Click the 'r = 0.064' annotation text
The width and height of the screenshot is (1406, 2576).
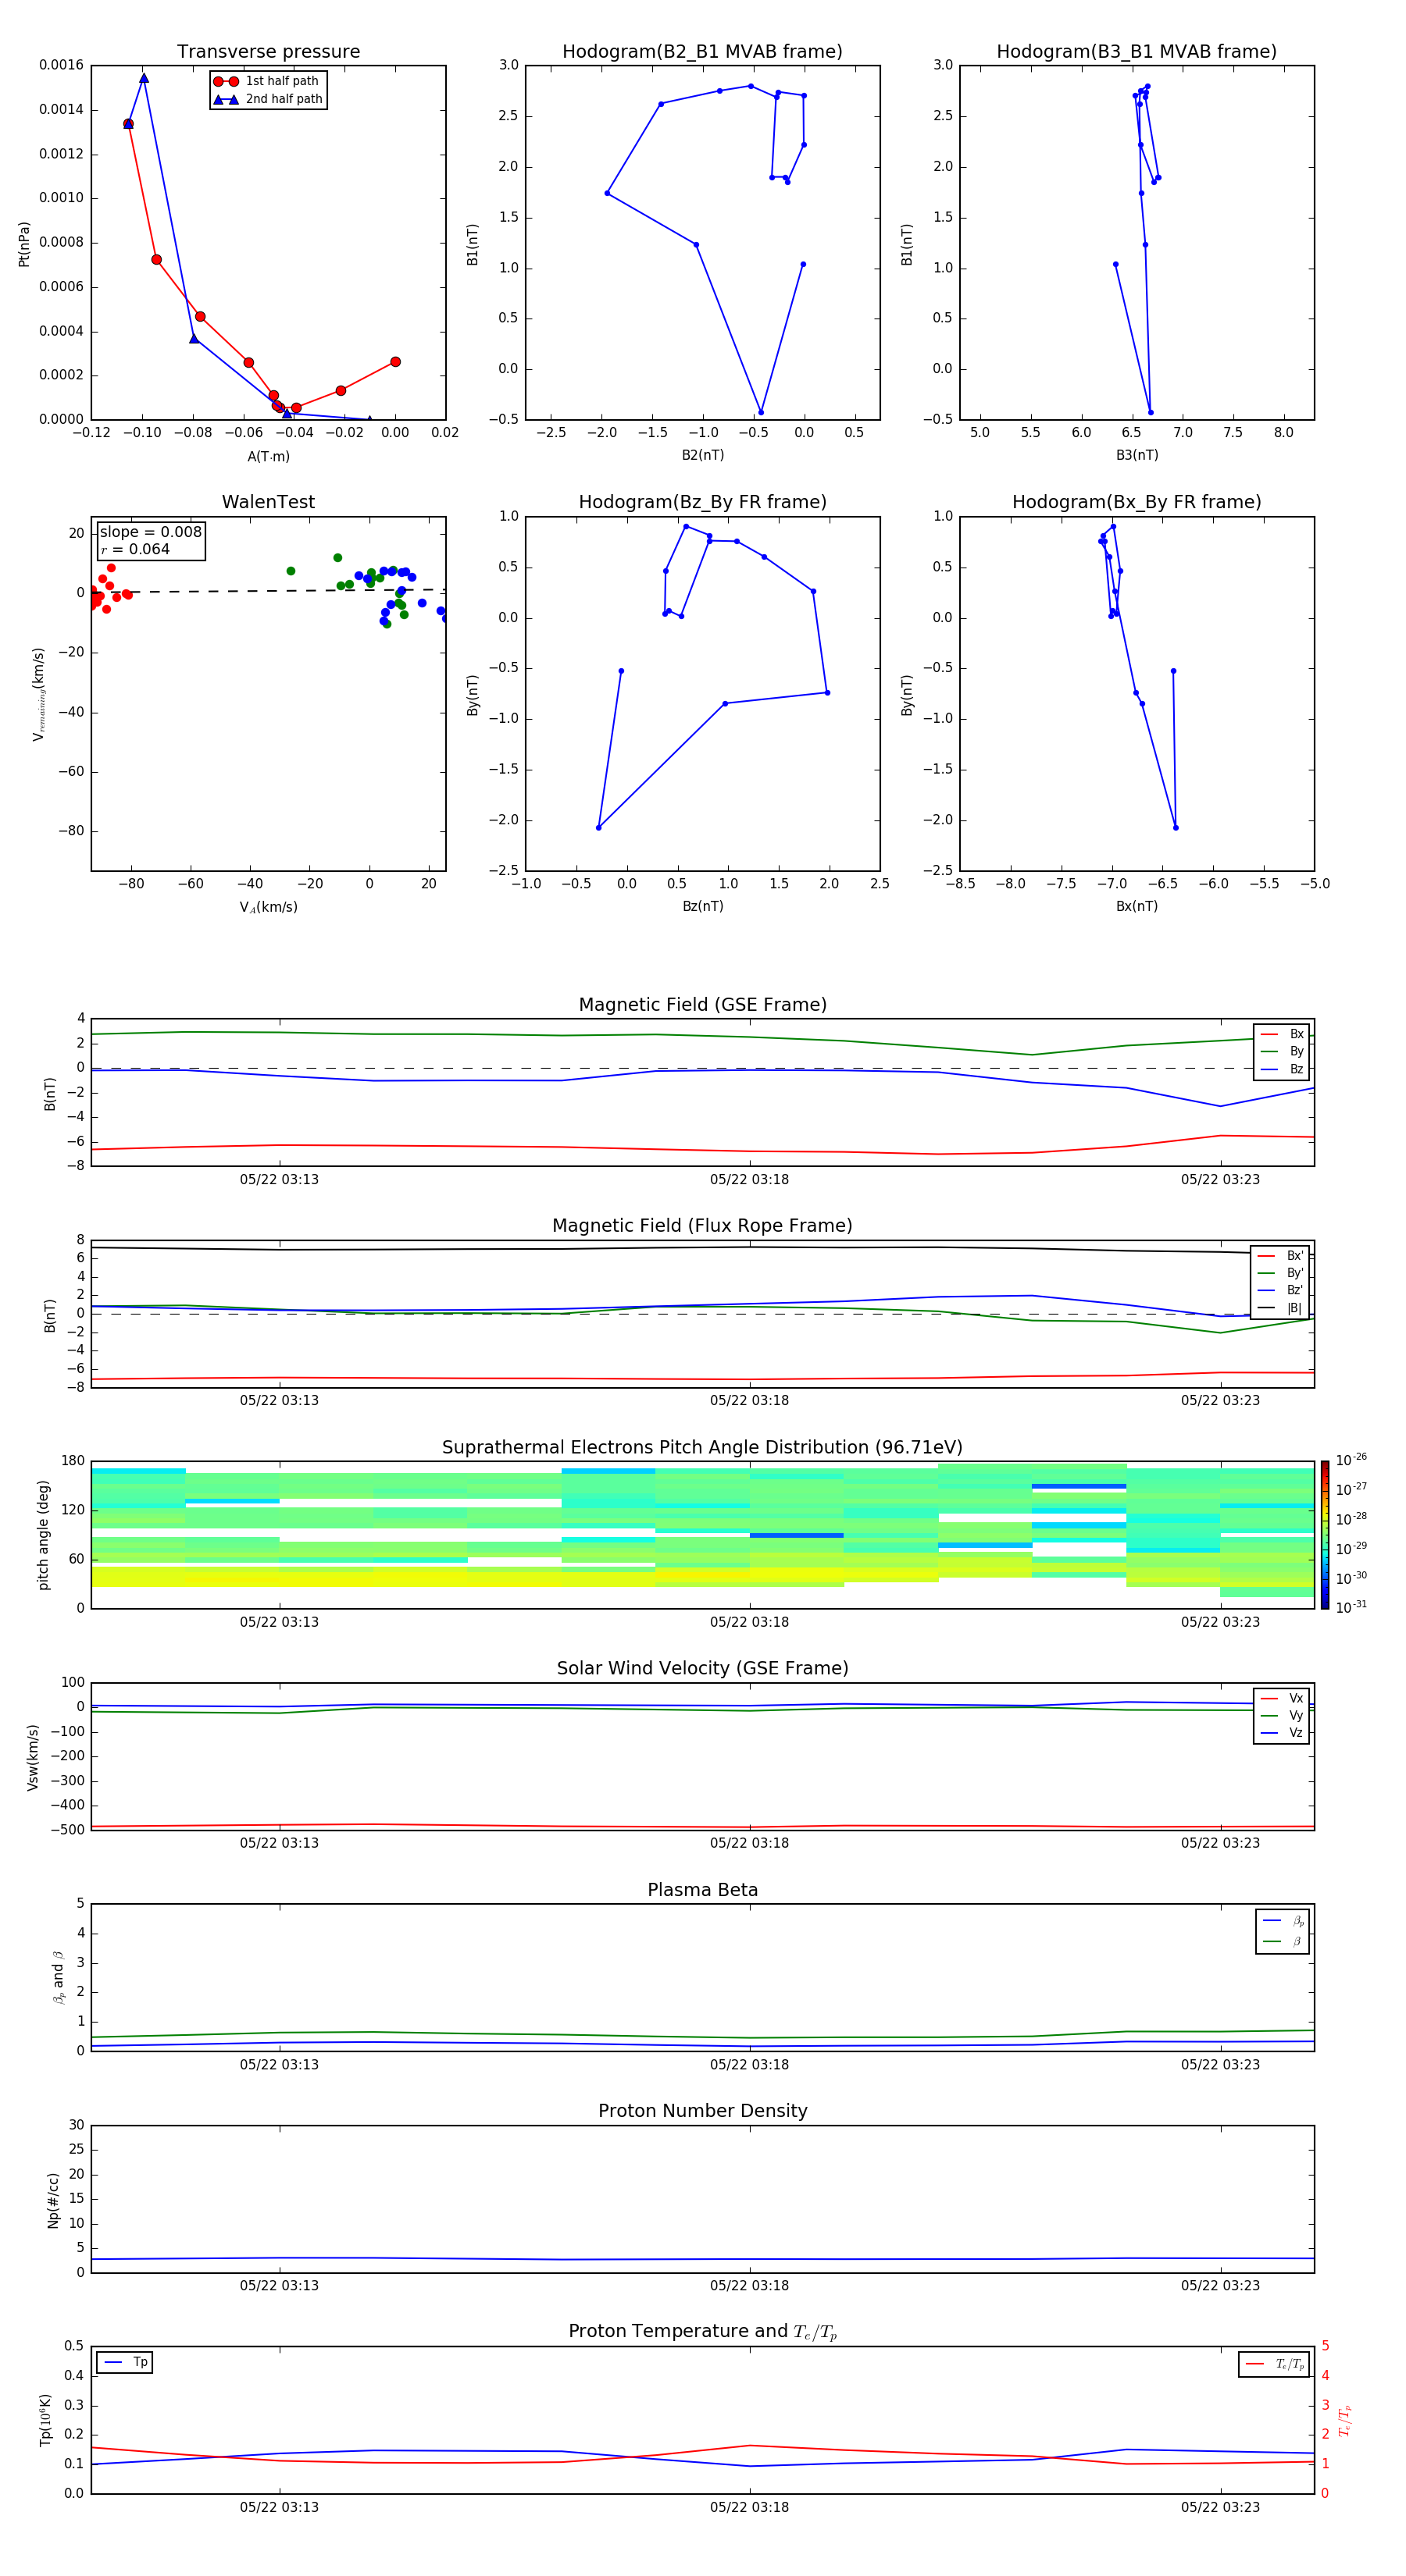(x=135, y=549)
